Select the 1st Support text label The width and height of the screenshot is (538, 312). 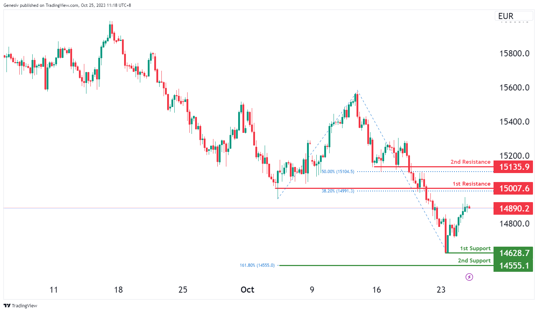coord(475,248)
